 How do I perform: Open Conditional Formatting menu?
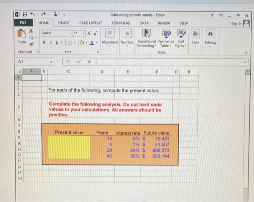click(x=147, y=38)
